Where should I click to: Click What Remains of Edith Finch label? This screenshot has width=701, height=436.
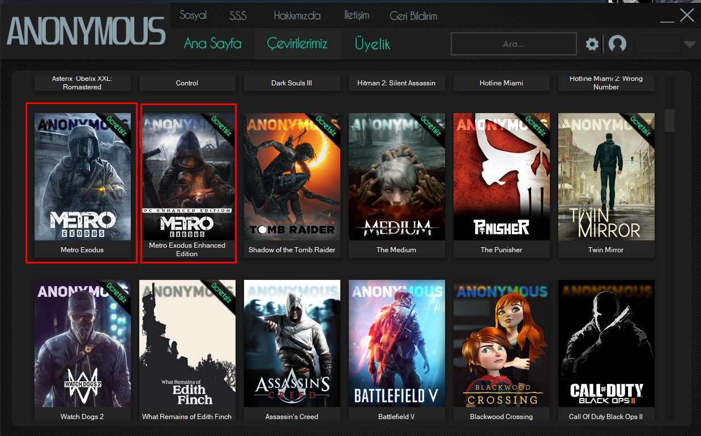point(187,417)
